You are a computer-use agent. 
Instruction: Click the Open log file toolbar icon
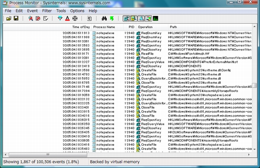point(9,18)
